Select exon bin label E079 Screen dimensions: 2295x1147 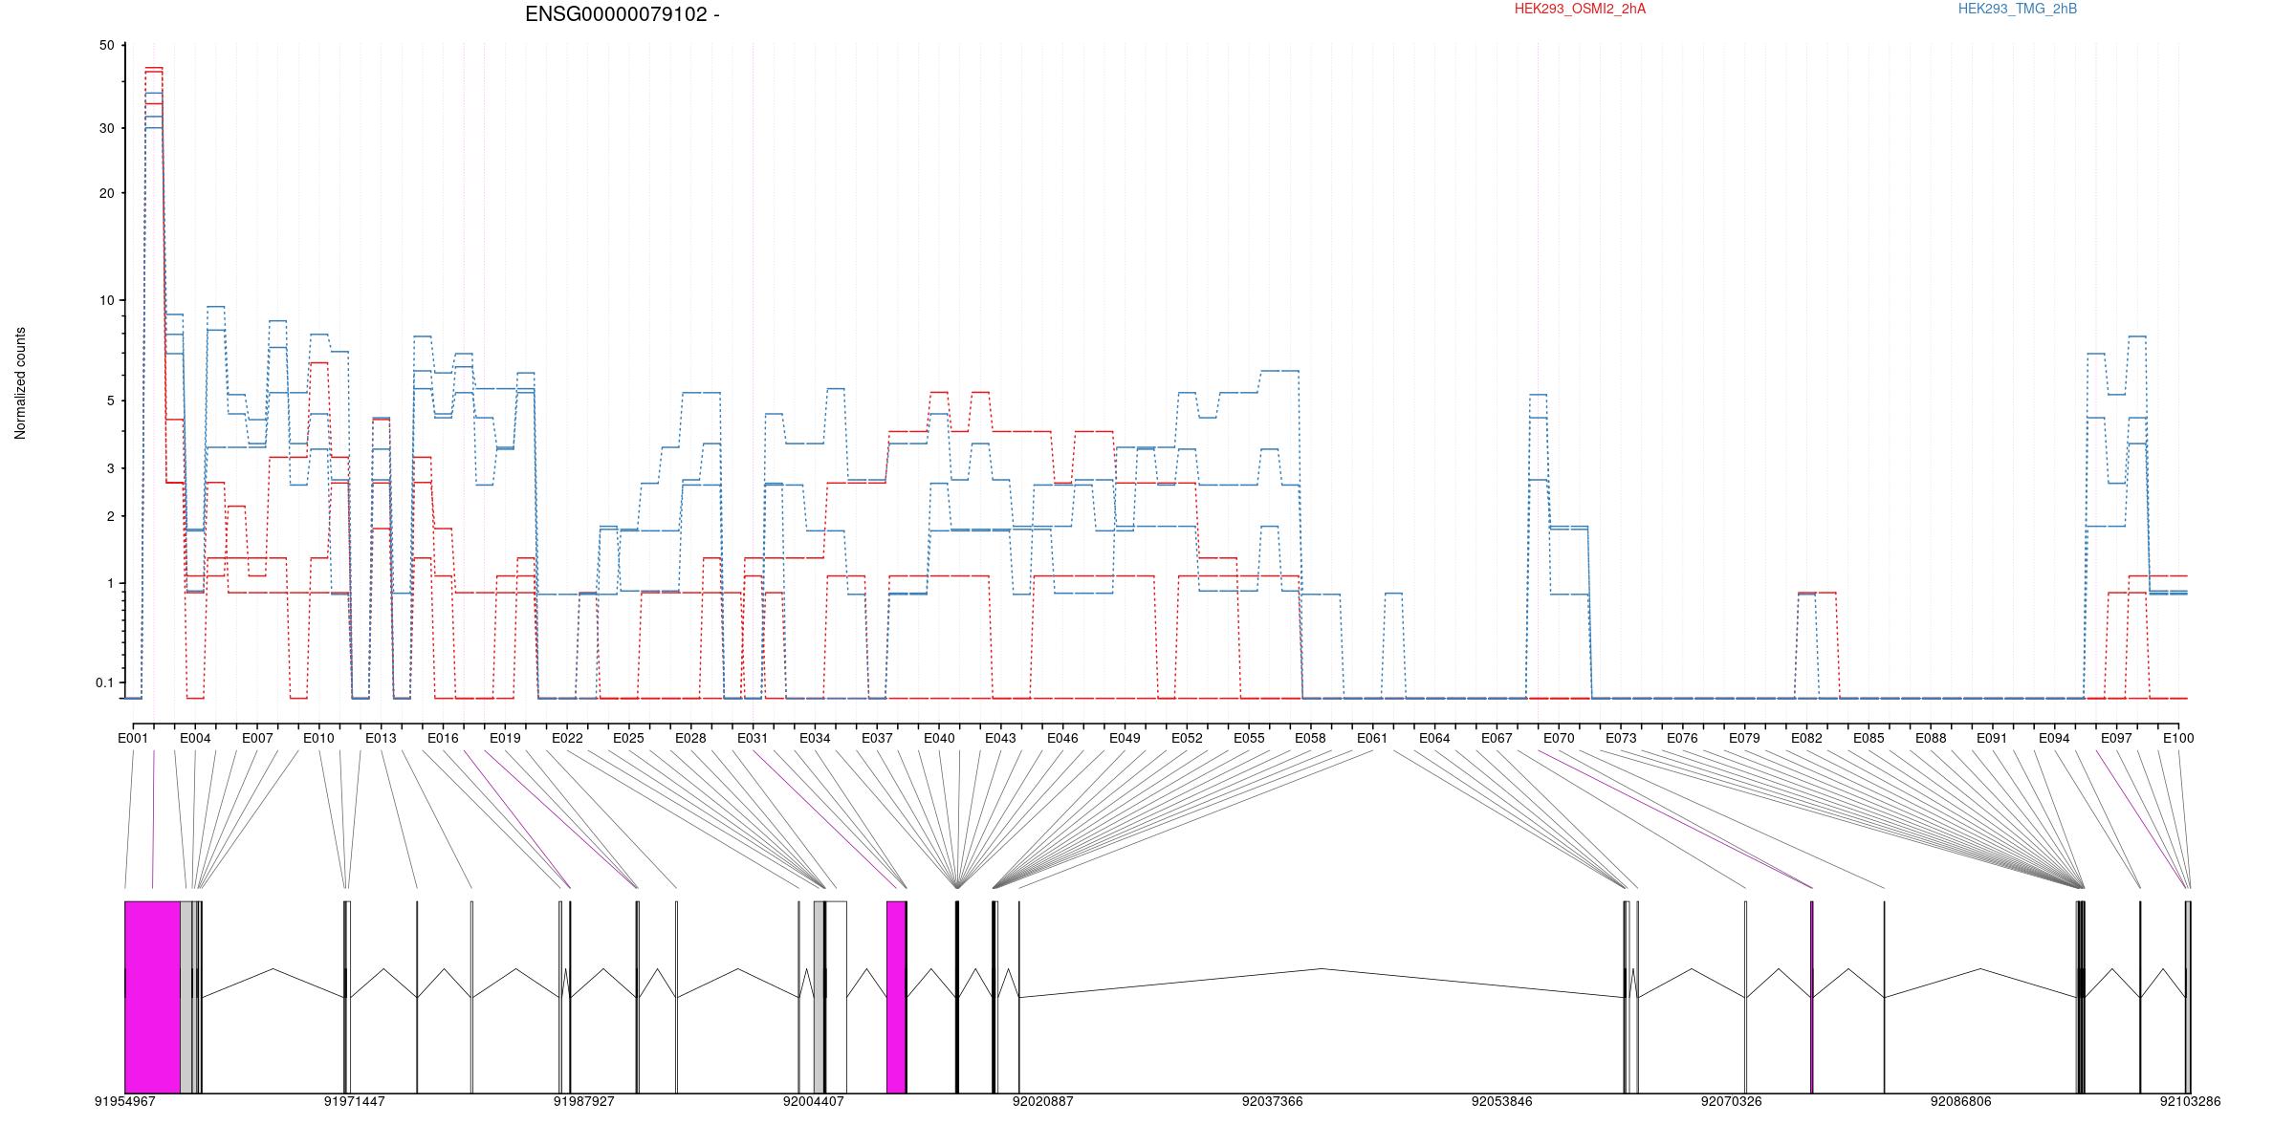click(x=1744, y=738)
